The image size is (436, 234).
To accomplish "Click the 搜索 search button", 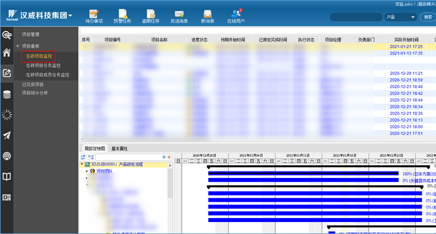I will [428, 17].
